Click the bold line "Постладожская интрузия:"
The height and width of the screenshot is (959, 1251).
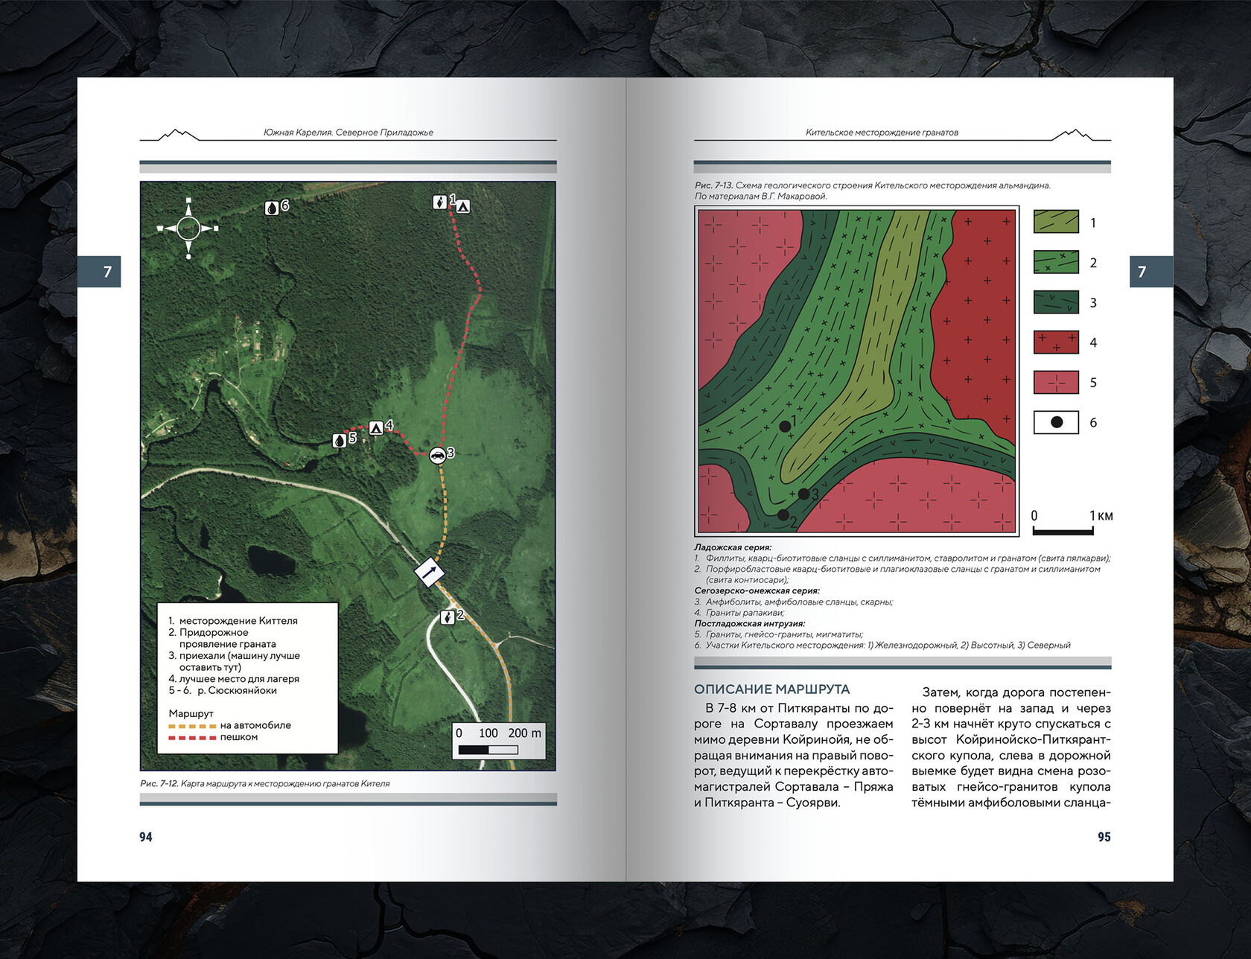point(750,623)
